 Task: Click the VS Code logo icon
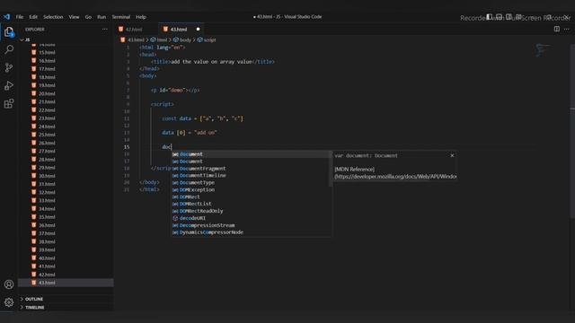click(7, 17)
